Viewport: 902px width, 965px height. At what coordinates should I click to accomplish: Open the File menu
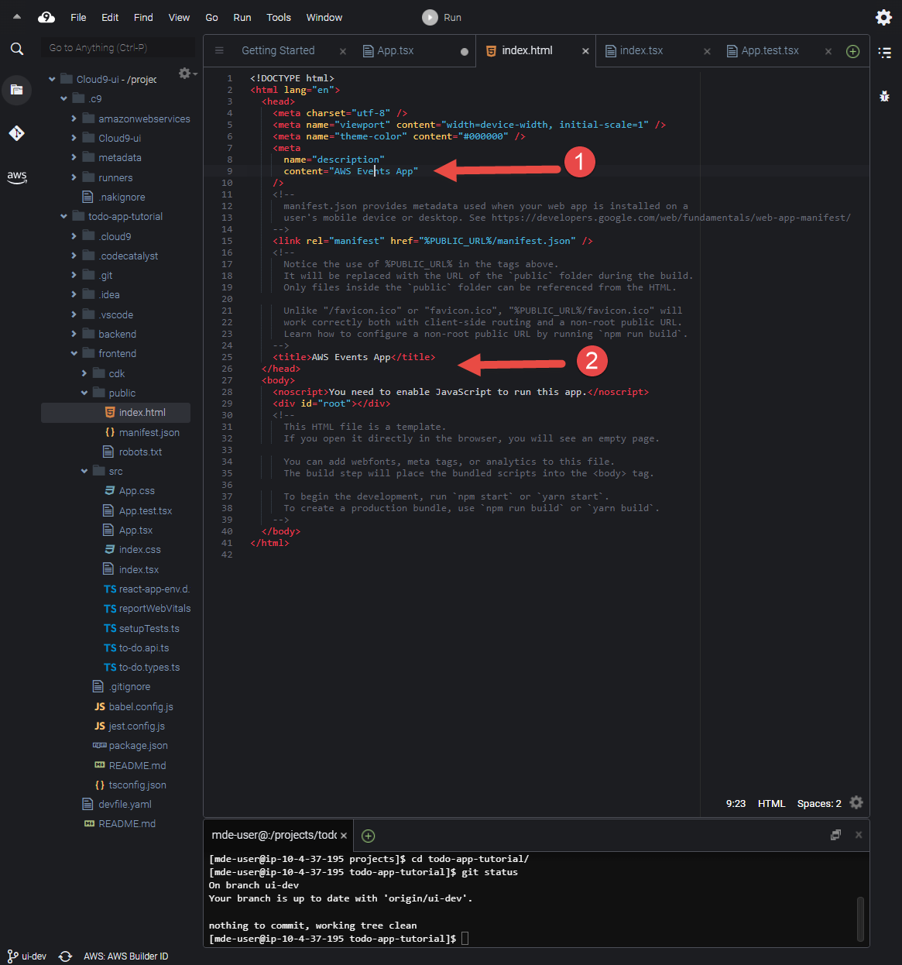tap(78, 17)
